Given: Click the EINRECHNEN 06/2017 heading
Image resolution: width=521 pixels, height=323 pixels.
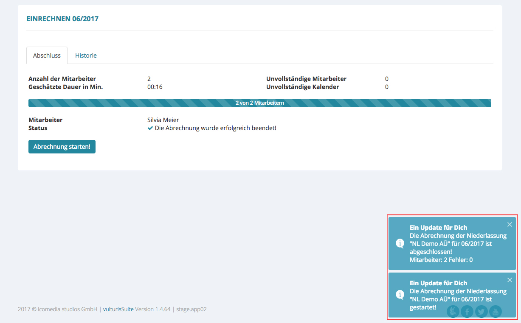Looking at the screenshot, I should (62, 19).
